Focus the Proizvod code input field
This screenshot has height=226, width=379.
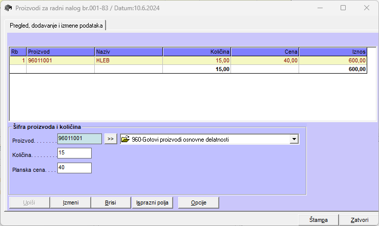pos(79,138)
